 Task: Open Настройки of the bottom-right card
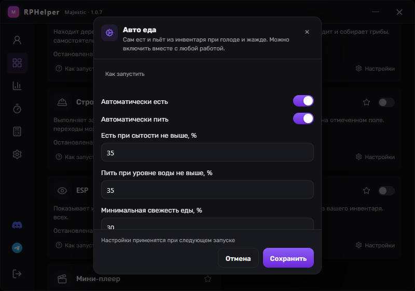(x=375, y=245)
